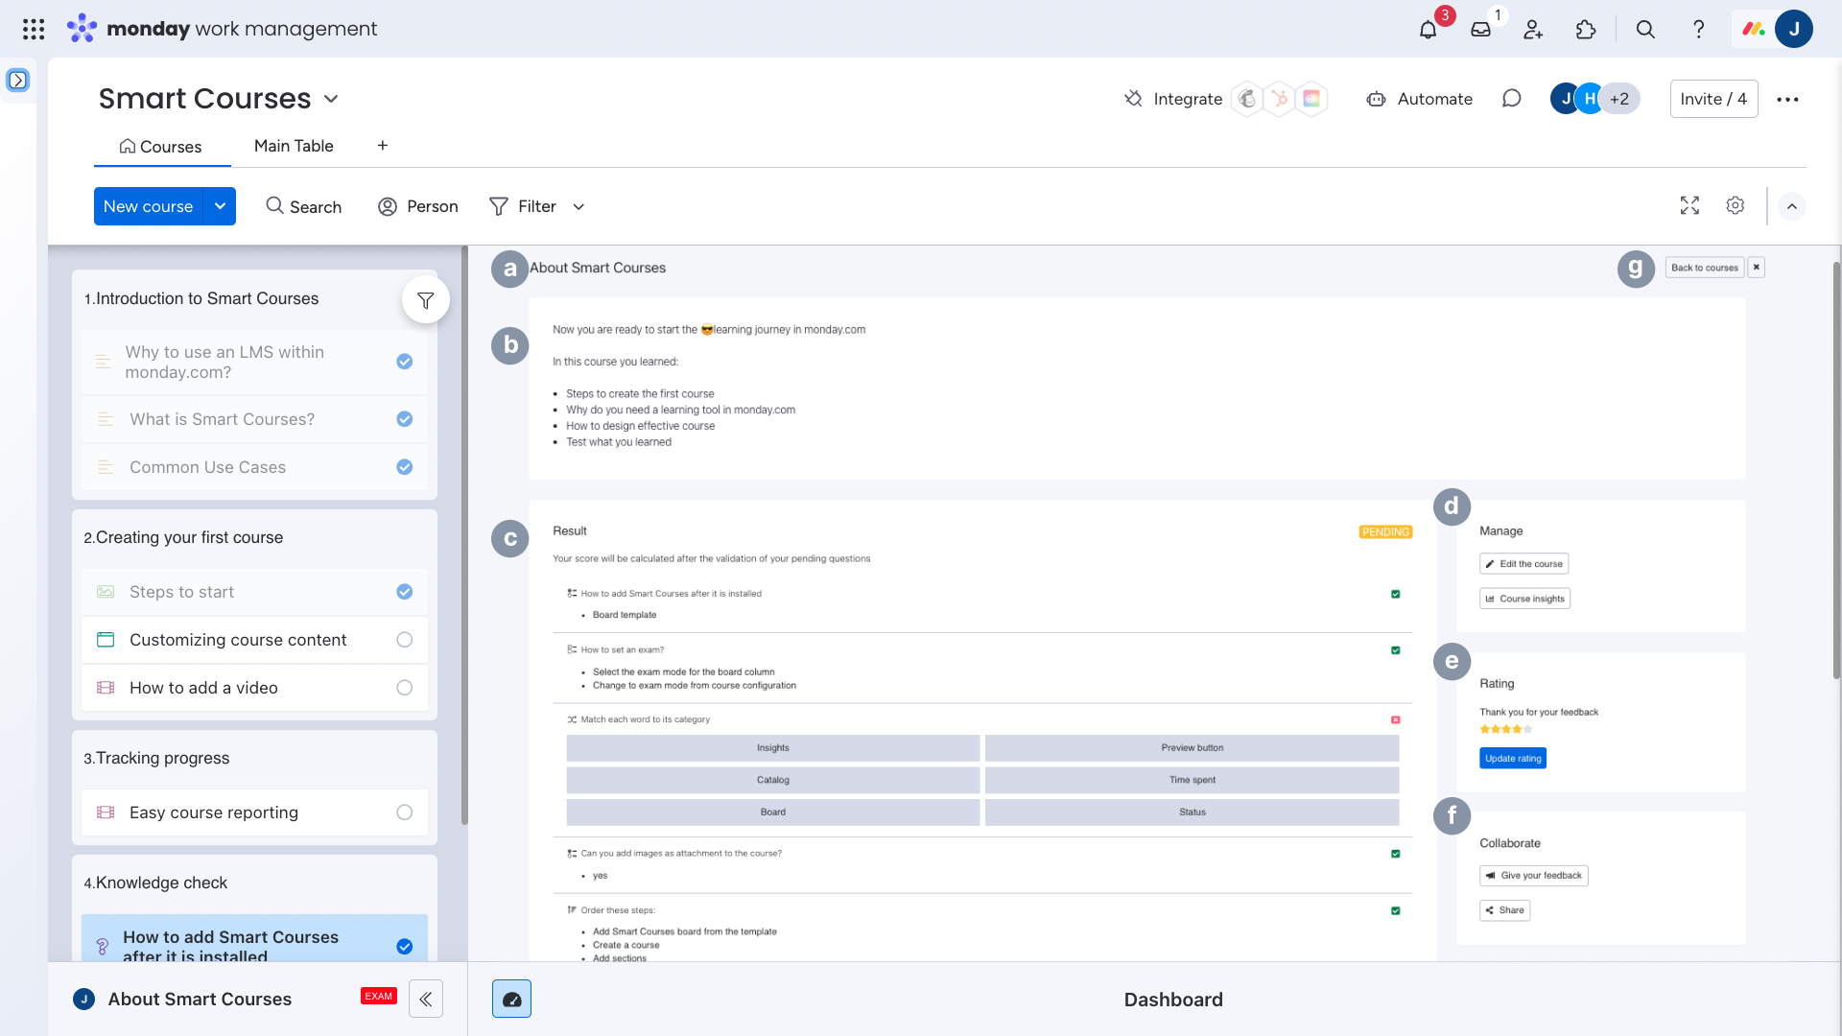Open the help question mark

[x=1698, y=30]
